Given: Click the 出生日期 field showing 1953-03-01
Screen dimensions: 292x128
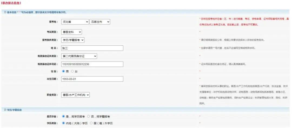Looking at the screenshot, I should pyautogui.click(x=92, y=79).
